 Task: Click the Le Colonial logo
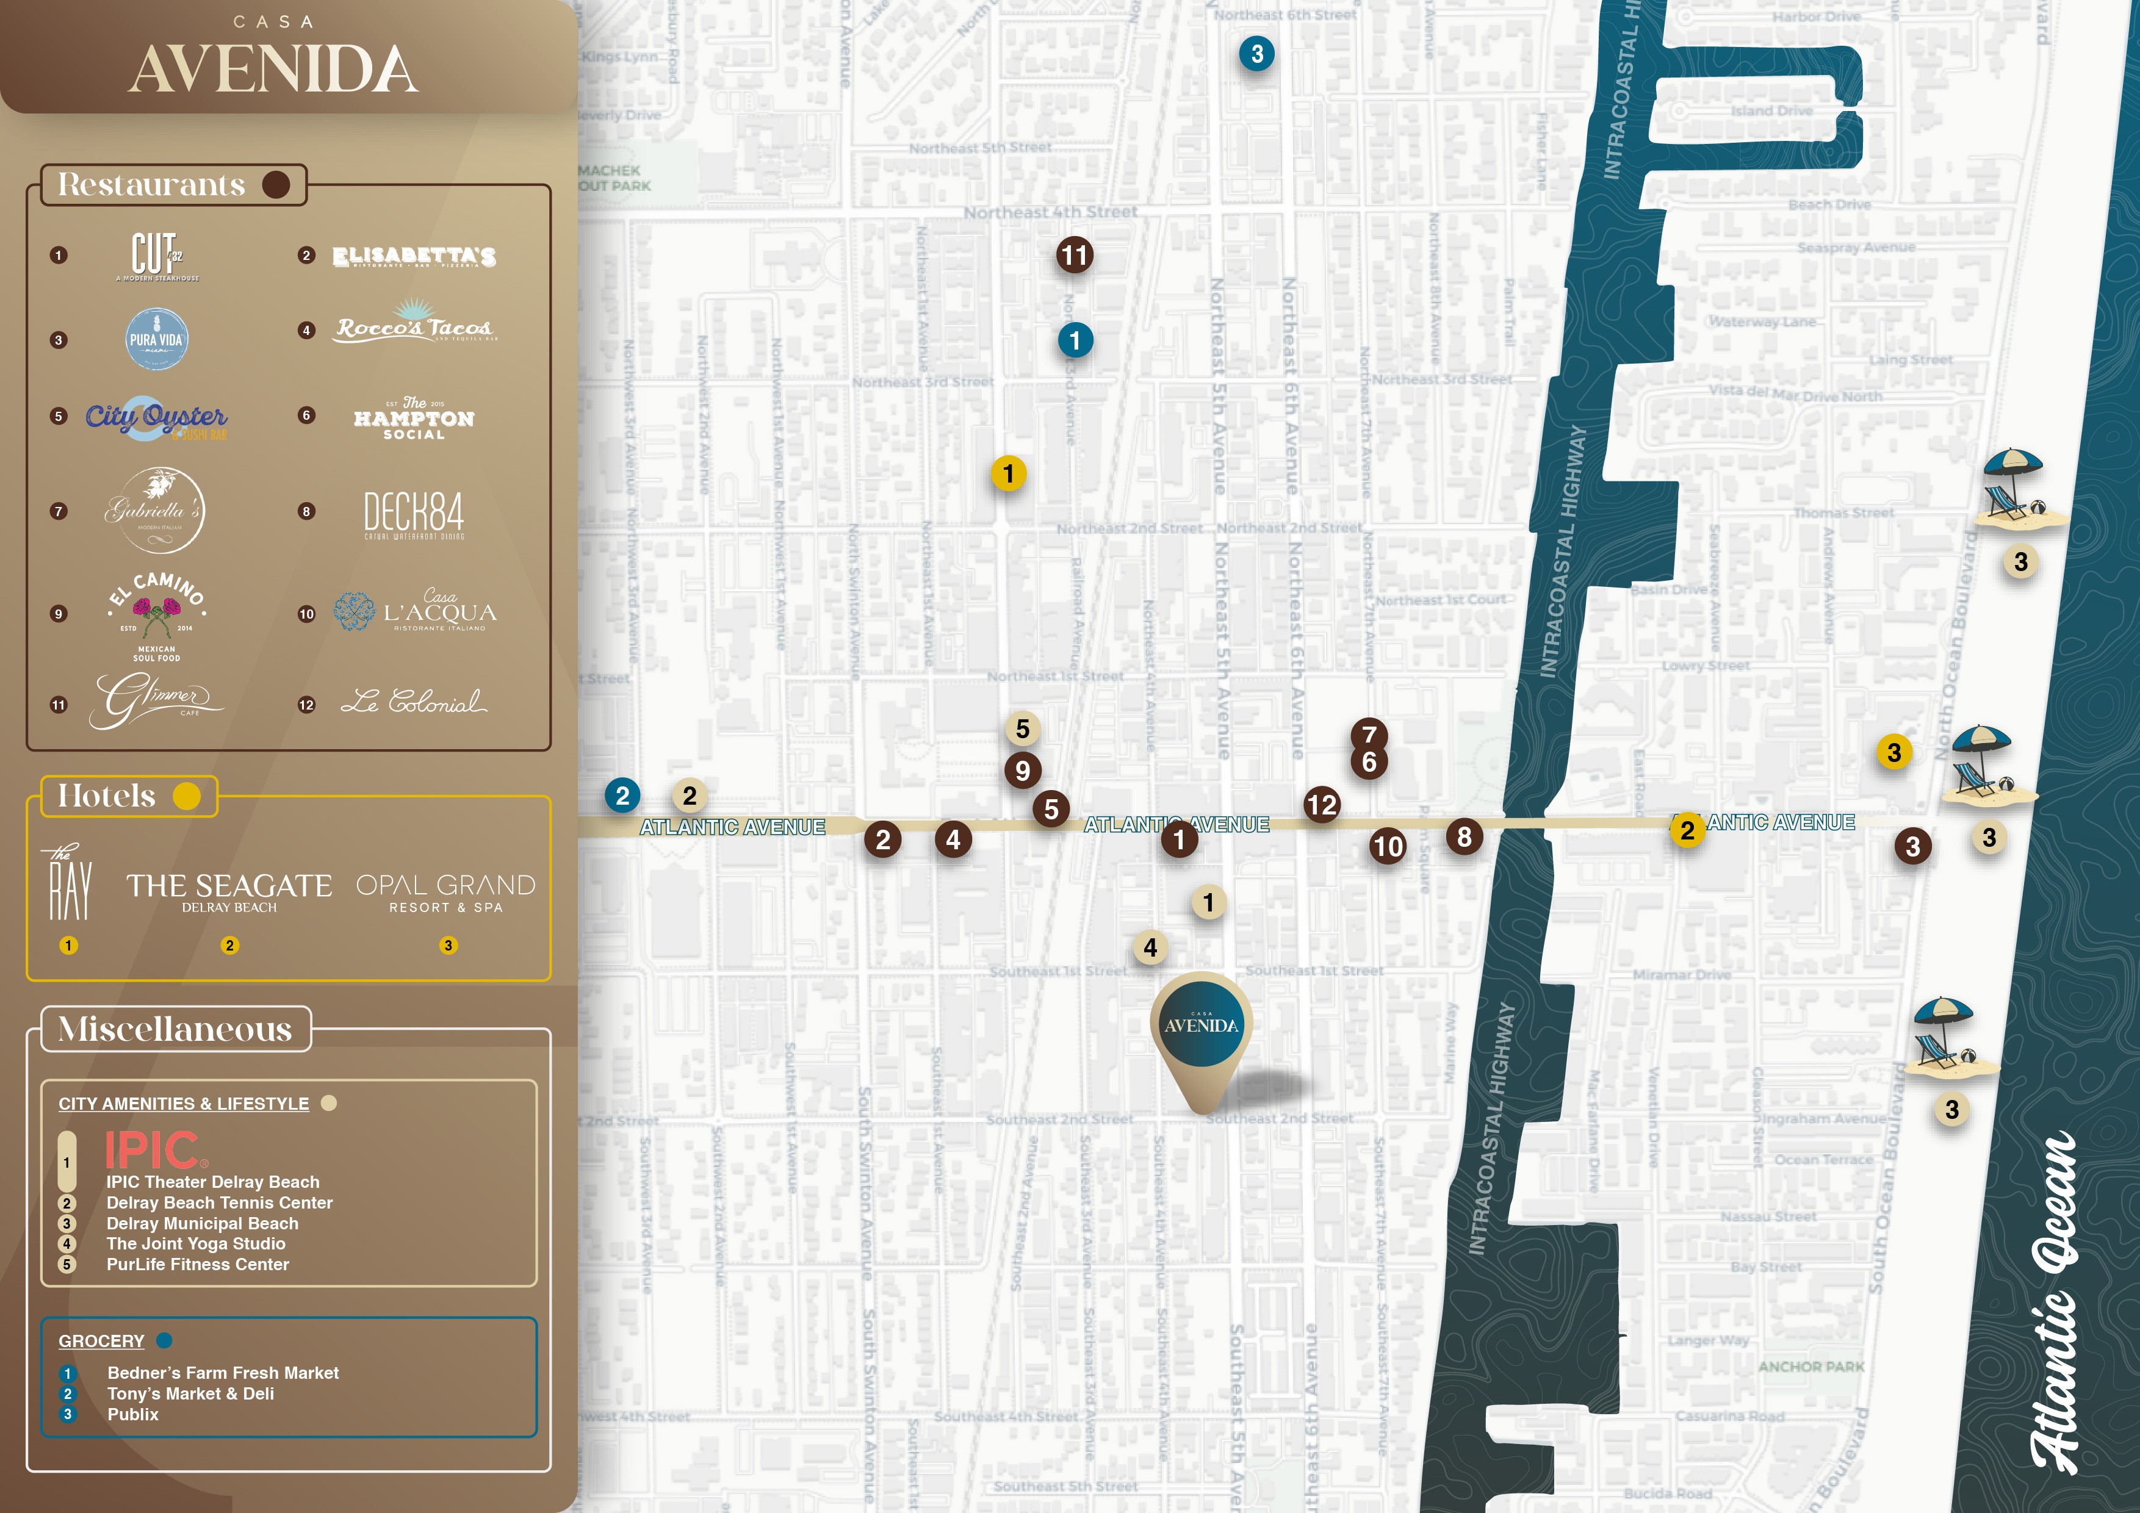pyautogui.click(x=414, y=702)
